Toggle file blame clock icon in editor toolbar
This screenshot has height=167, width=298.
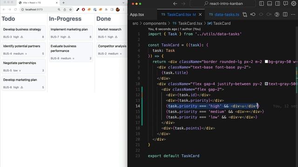tap(277, 14)
